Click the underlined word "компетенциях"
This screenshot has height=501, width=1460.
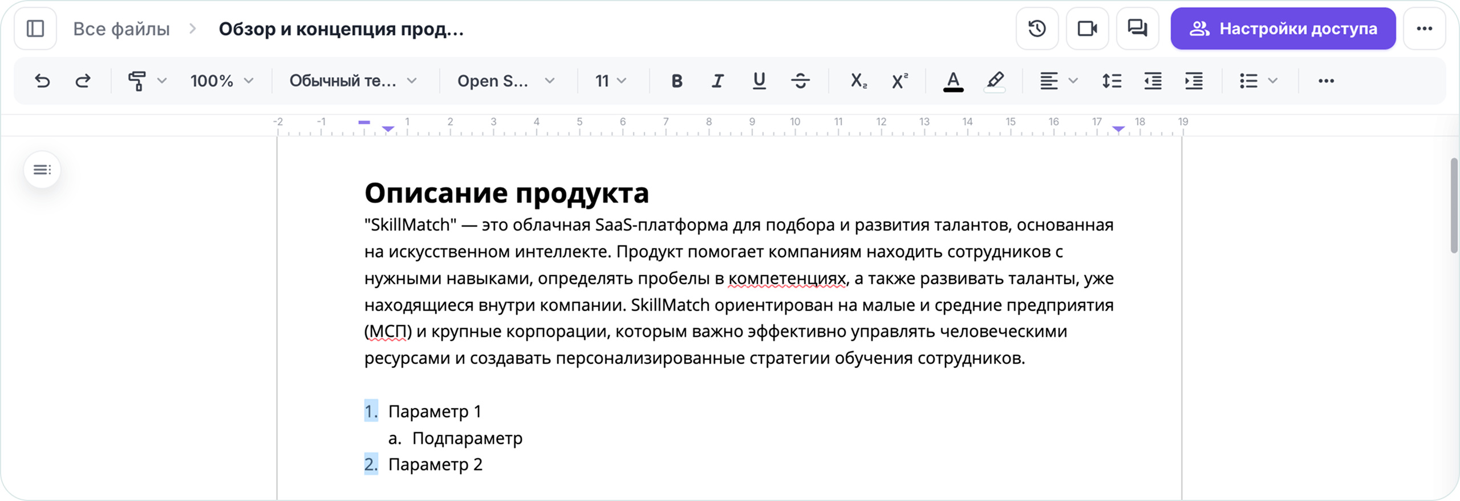[x=787, y=278]
